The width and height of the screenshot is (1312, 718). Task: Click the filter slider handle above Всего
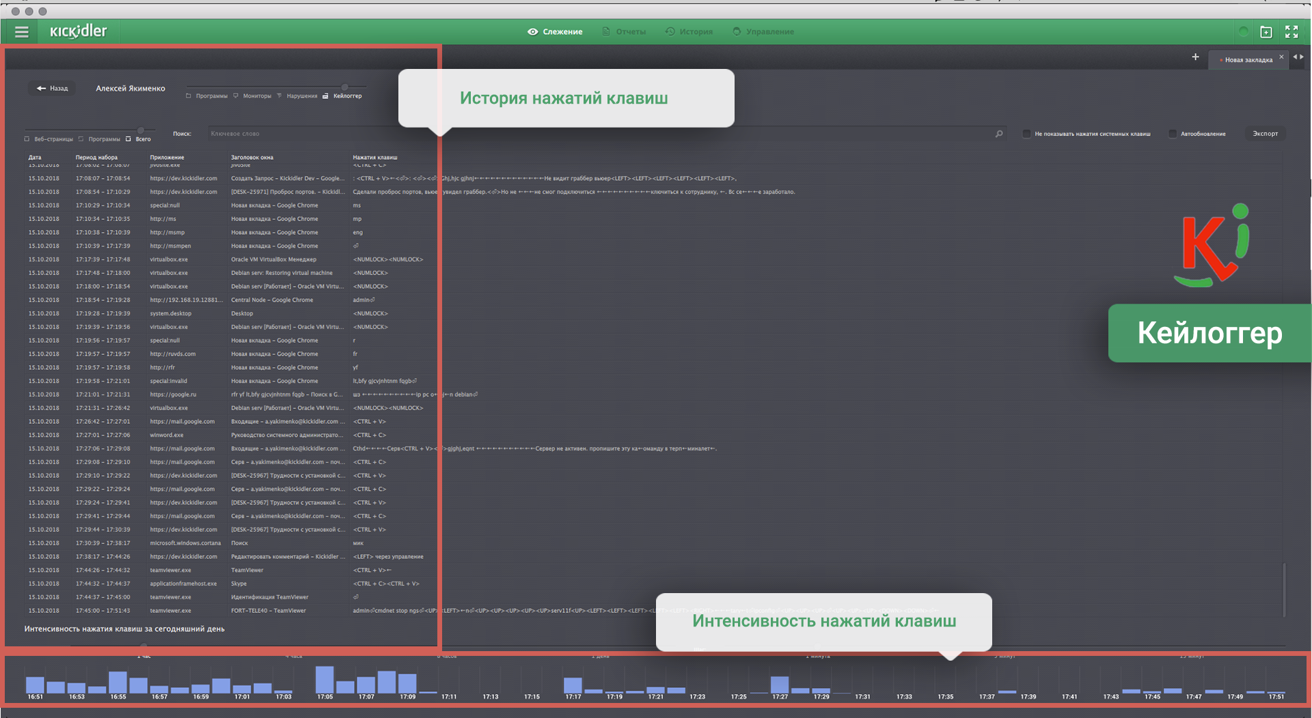tap(141, 130)
